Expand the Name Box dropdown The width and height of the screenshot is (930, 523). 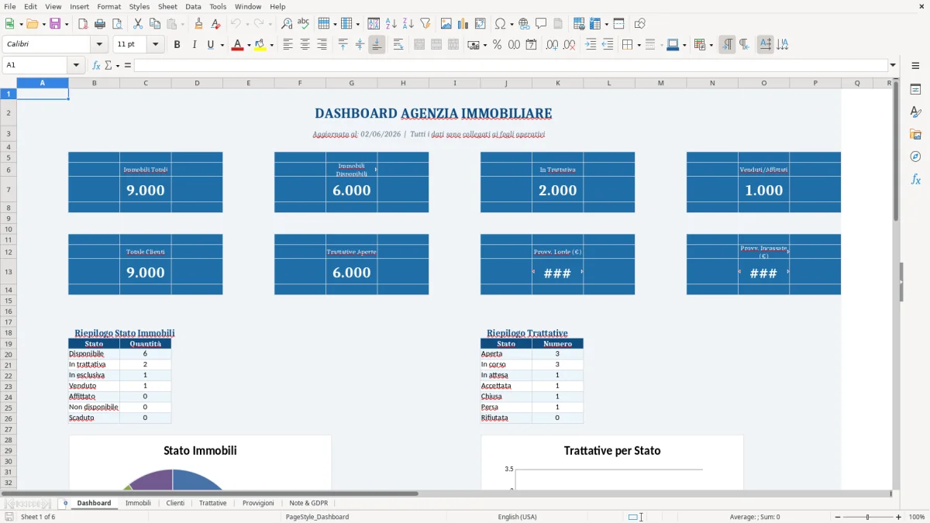pos(76,65)
